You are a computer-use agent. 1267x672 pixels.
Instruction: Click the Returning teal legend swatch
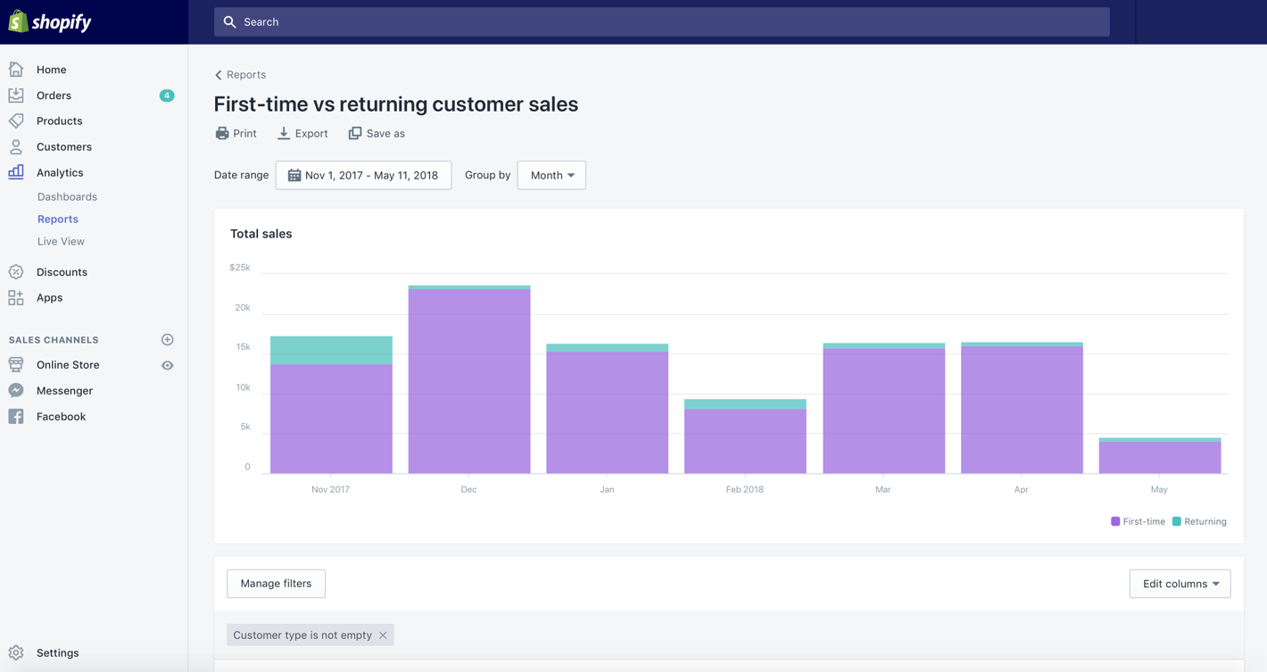pos(1176,521)
